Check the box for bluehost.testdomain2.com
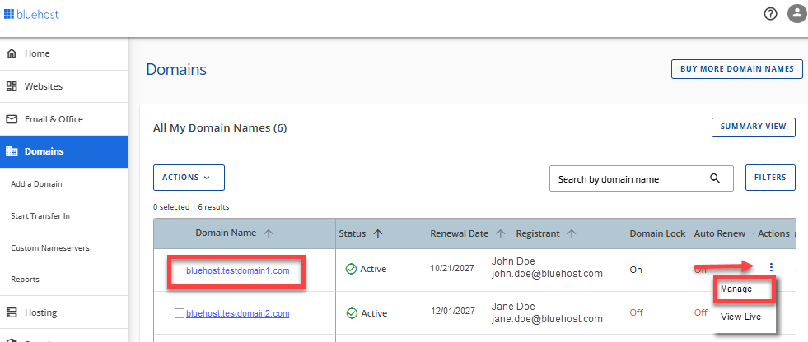Screen dimensions: 808x342 tap(180, 313)
